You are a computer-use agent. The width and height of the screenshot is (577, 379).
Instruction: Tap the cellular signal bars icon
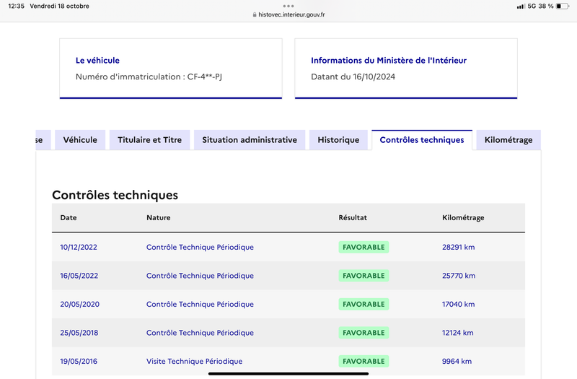coord(521,6)
